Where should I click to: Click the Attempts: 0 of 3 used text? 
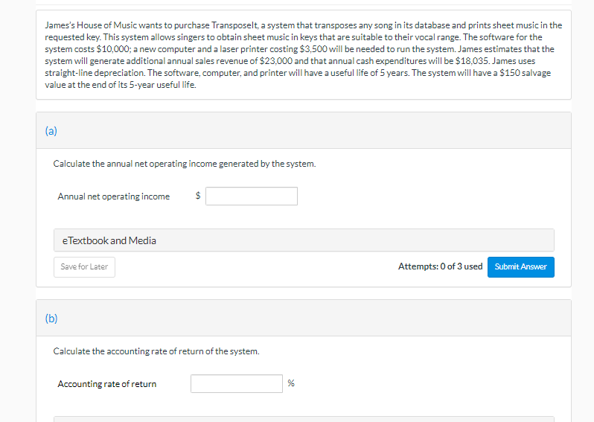click(x=440, y=266)
